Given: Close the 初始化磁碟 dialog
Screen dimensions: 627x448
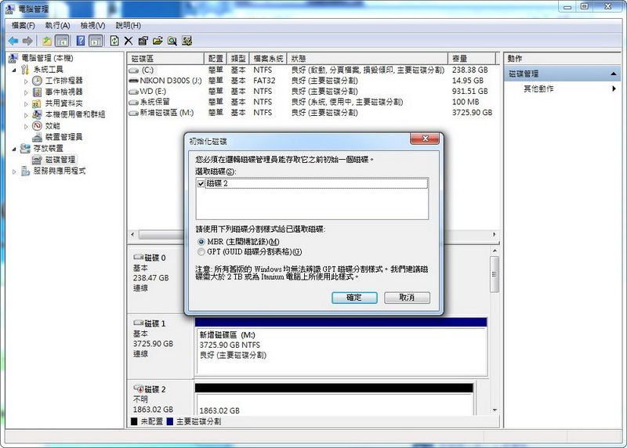Looking at the screenshot, I should click(x=425, y=139).
